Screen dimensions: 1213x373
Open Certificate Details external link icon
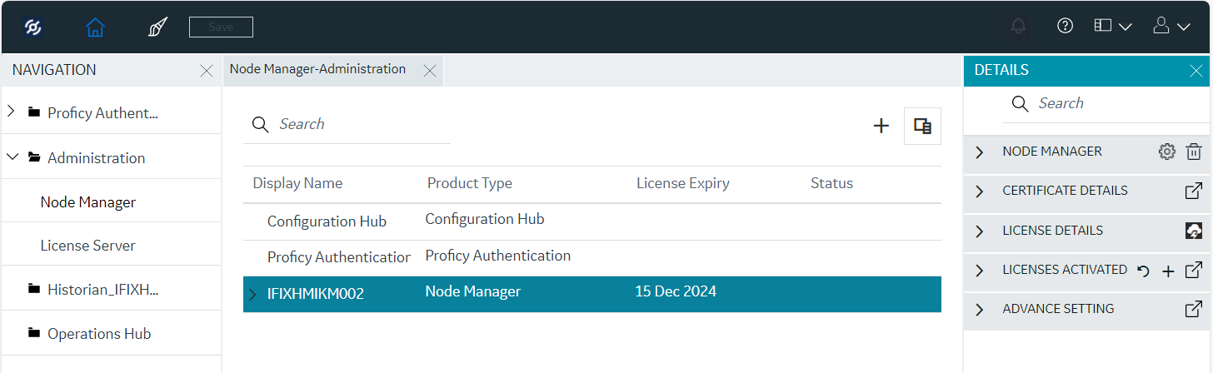(1194, 191)
